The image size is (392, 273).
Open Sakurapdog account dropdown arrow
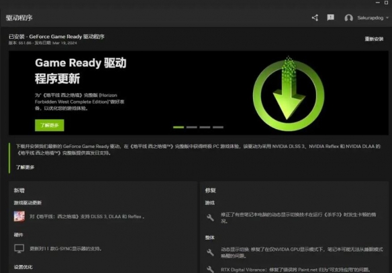387,17
